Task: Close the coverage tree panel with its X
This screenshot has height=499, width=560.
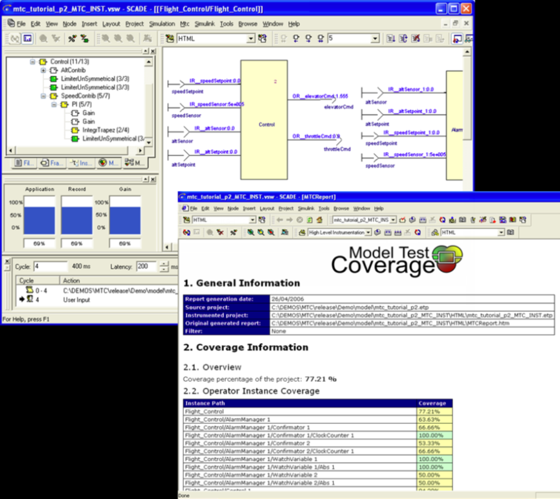Action: tap(151, 51)
